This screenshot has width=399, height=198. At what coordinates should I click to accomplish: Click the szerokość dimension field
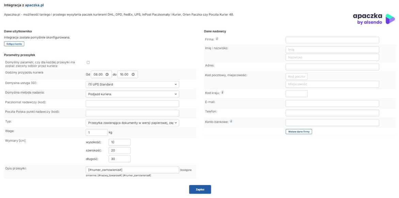pyautogui.click(x=120, y=150)
